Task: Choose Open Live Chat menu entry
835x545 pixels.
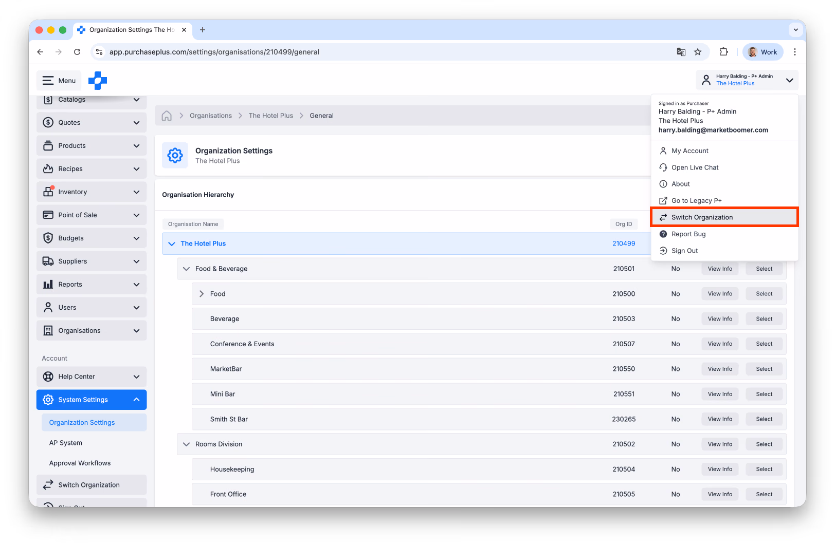Action: point(724,167)
